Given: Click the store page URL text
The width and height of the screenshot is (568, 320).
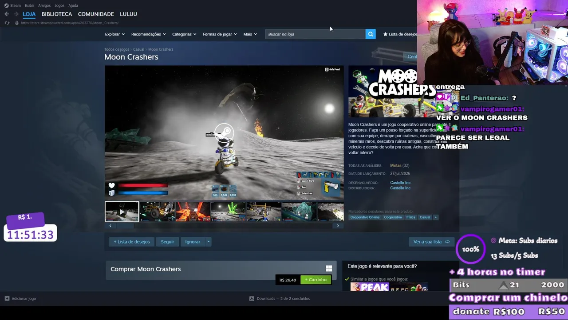Looking at the screenshot, I should [x=70, y=23].
